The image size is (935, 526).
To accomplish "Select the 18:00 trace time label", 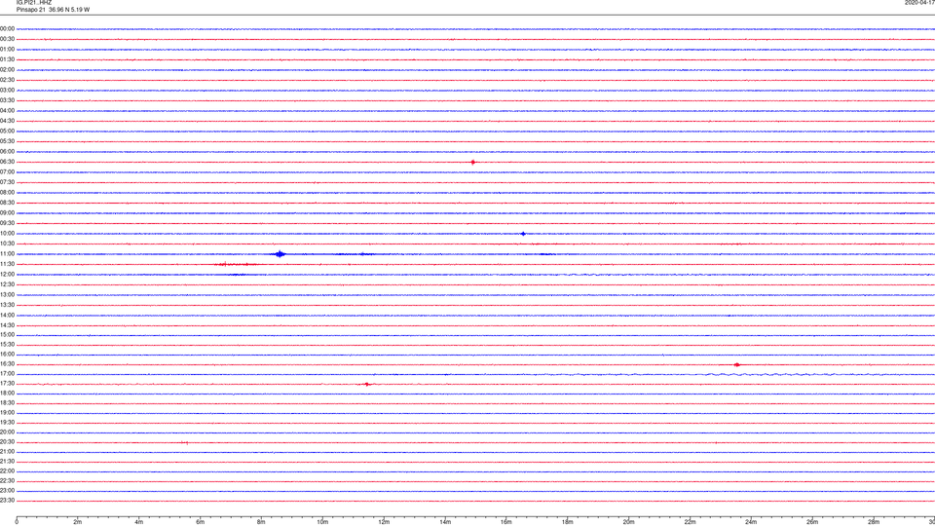I will [7, 394].
